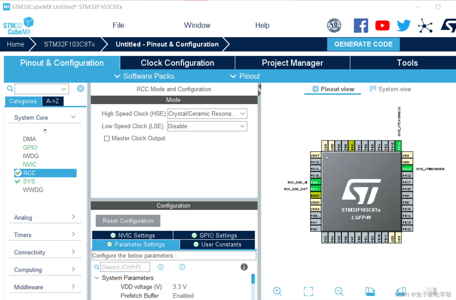Select the PA13 pin on the chip
The width and height of the screenshot is (456, 300).
(x=407, y=169)
